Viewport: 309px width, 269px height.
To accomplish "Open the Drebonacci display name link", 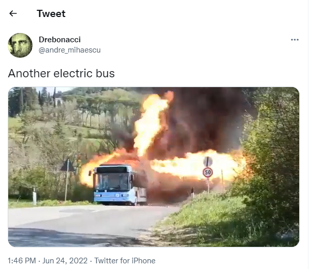I will pyautogui.click(x=60, y=40).
